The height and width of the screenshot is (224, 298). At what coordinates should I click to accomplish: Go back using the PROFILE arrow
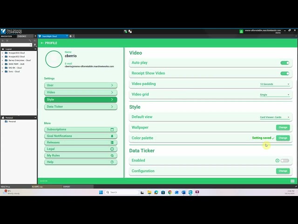tap(42, 43)
